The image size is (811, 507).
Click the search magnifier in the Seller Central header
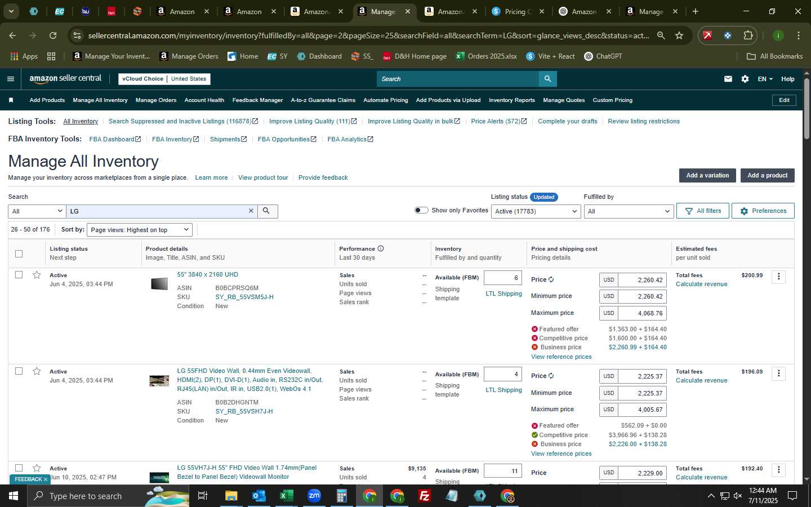tap(547, 79)
